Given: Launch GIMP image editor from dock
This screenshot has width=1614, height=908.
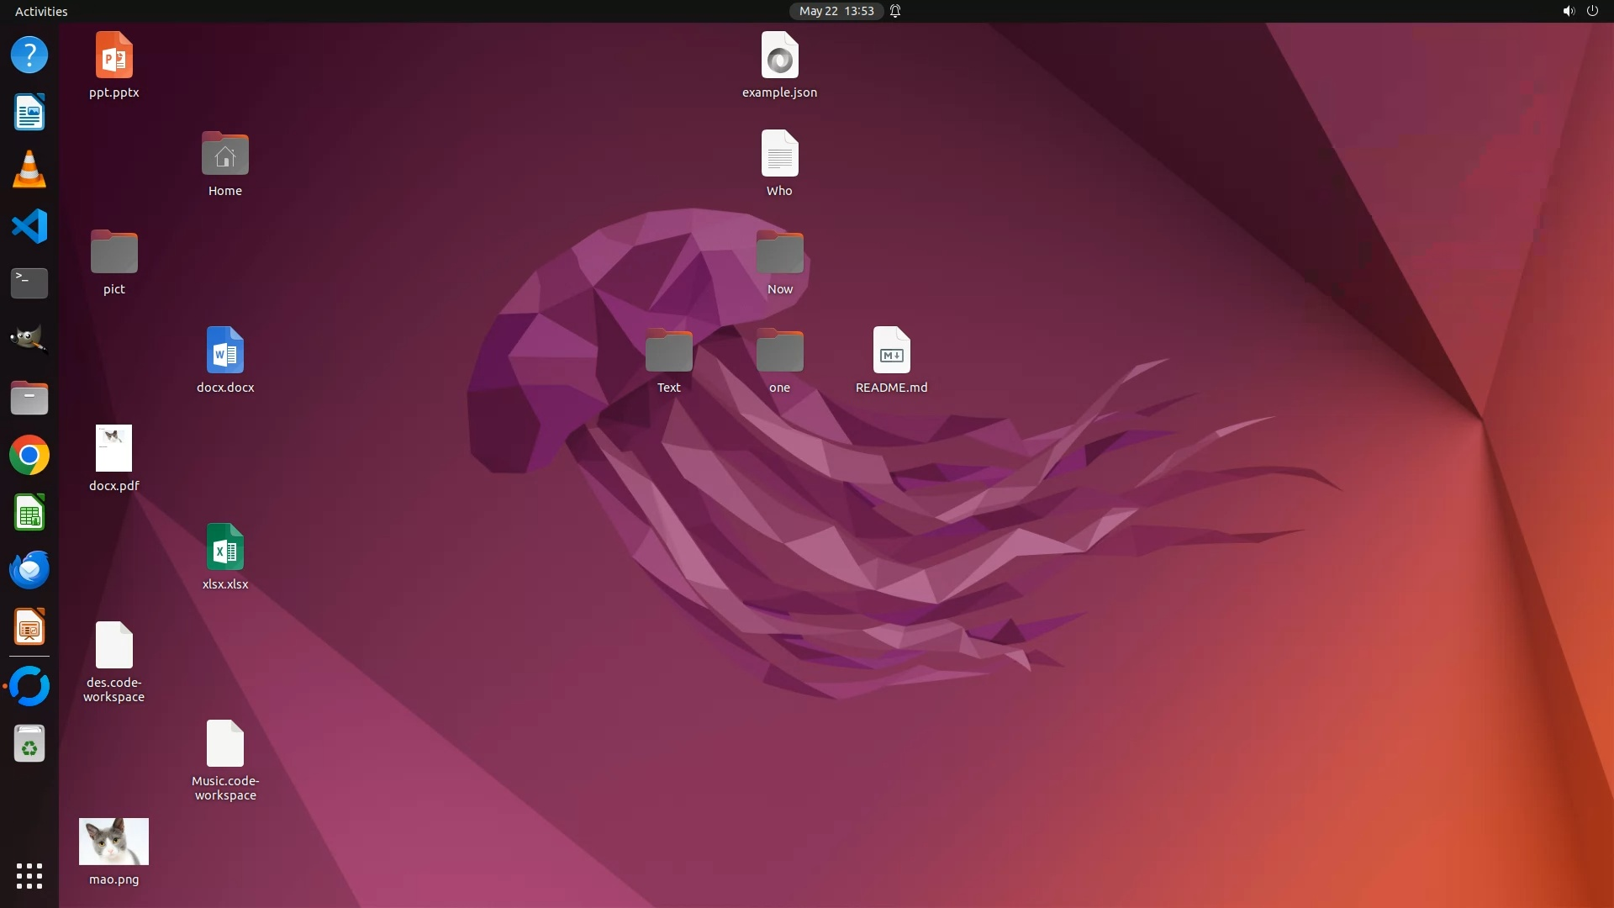Looking at the screenshot, I should (x=29, y=340).
